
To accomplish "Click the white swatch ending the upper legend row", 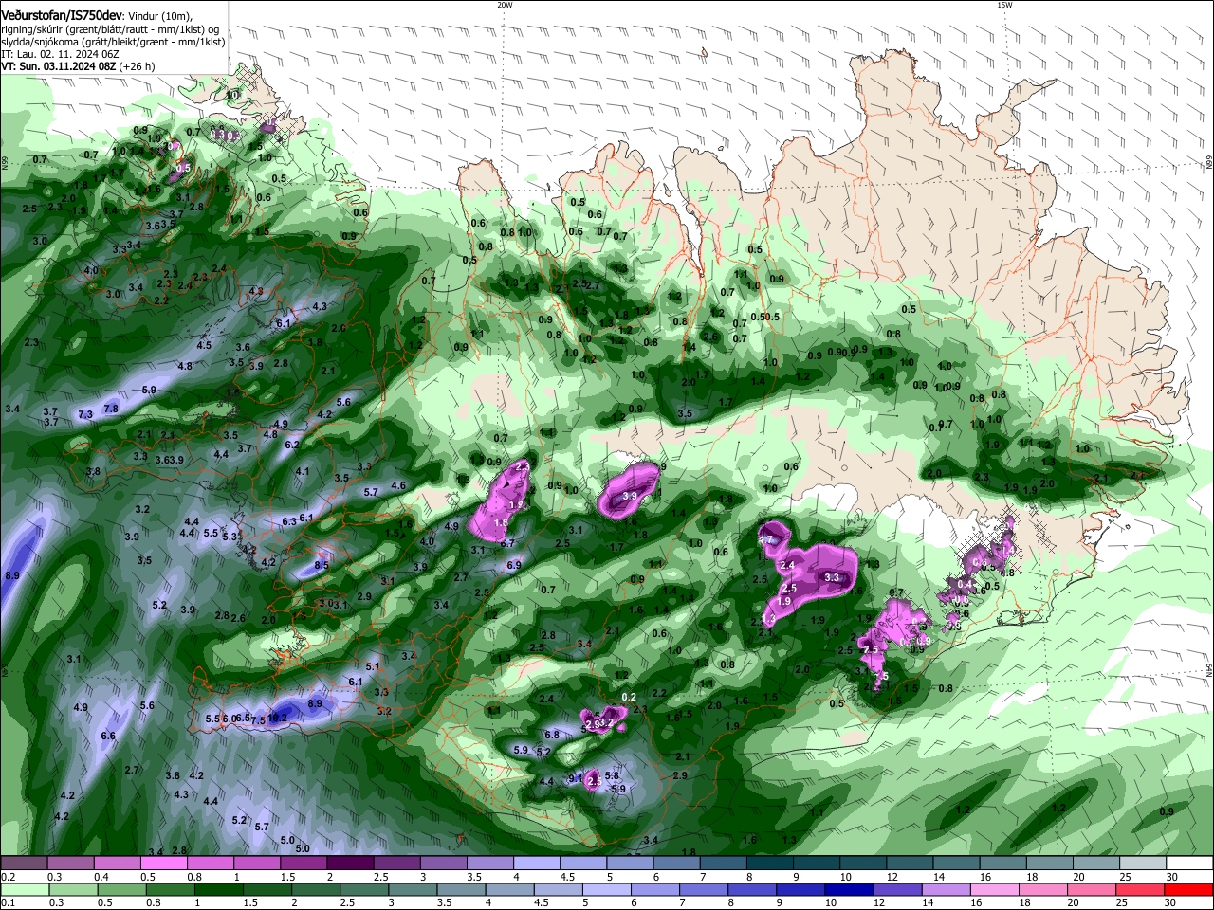I will coord(1190,864).
